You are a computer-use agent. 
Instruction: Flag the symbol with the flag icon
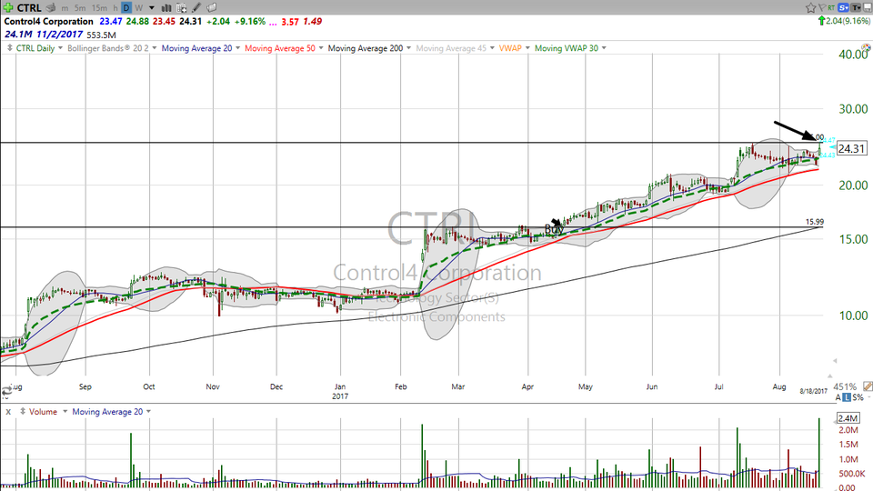point(822,8)
